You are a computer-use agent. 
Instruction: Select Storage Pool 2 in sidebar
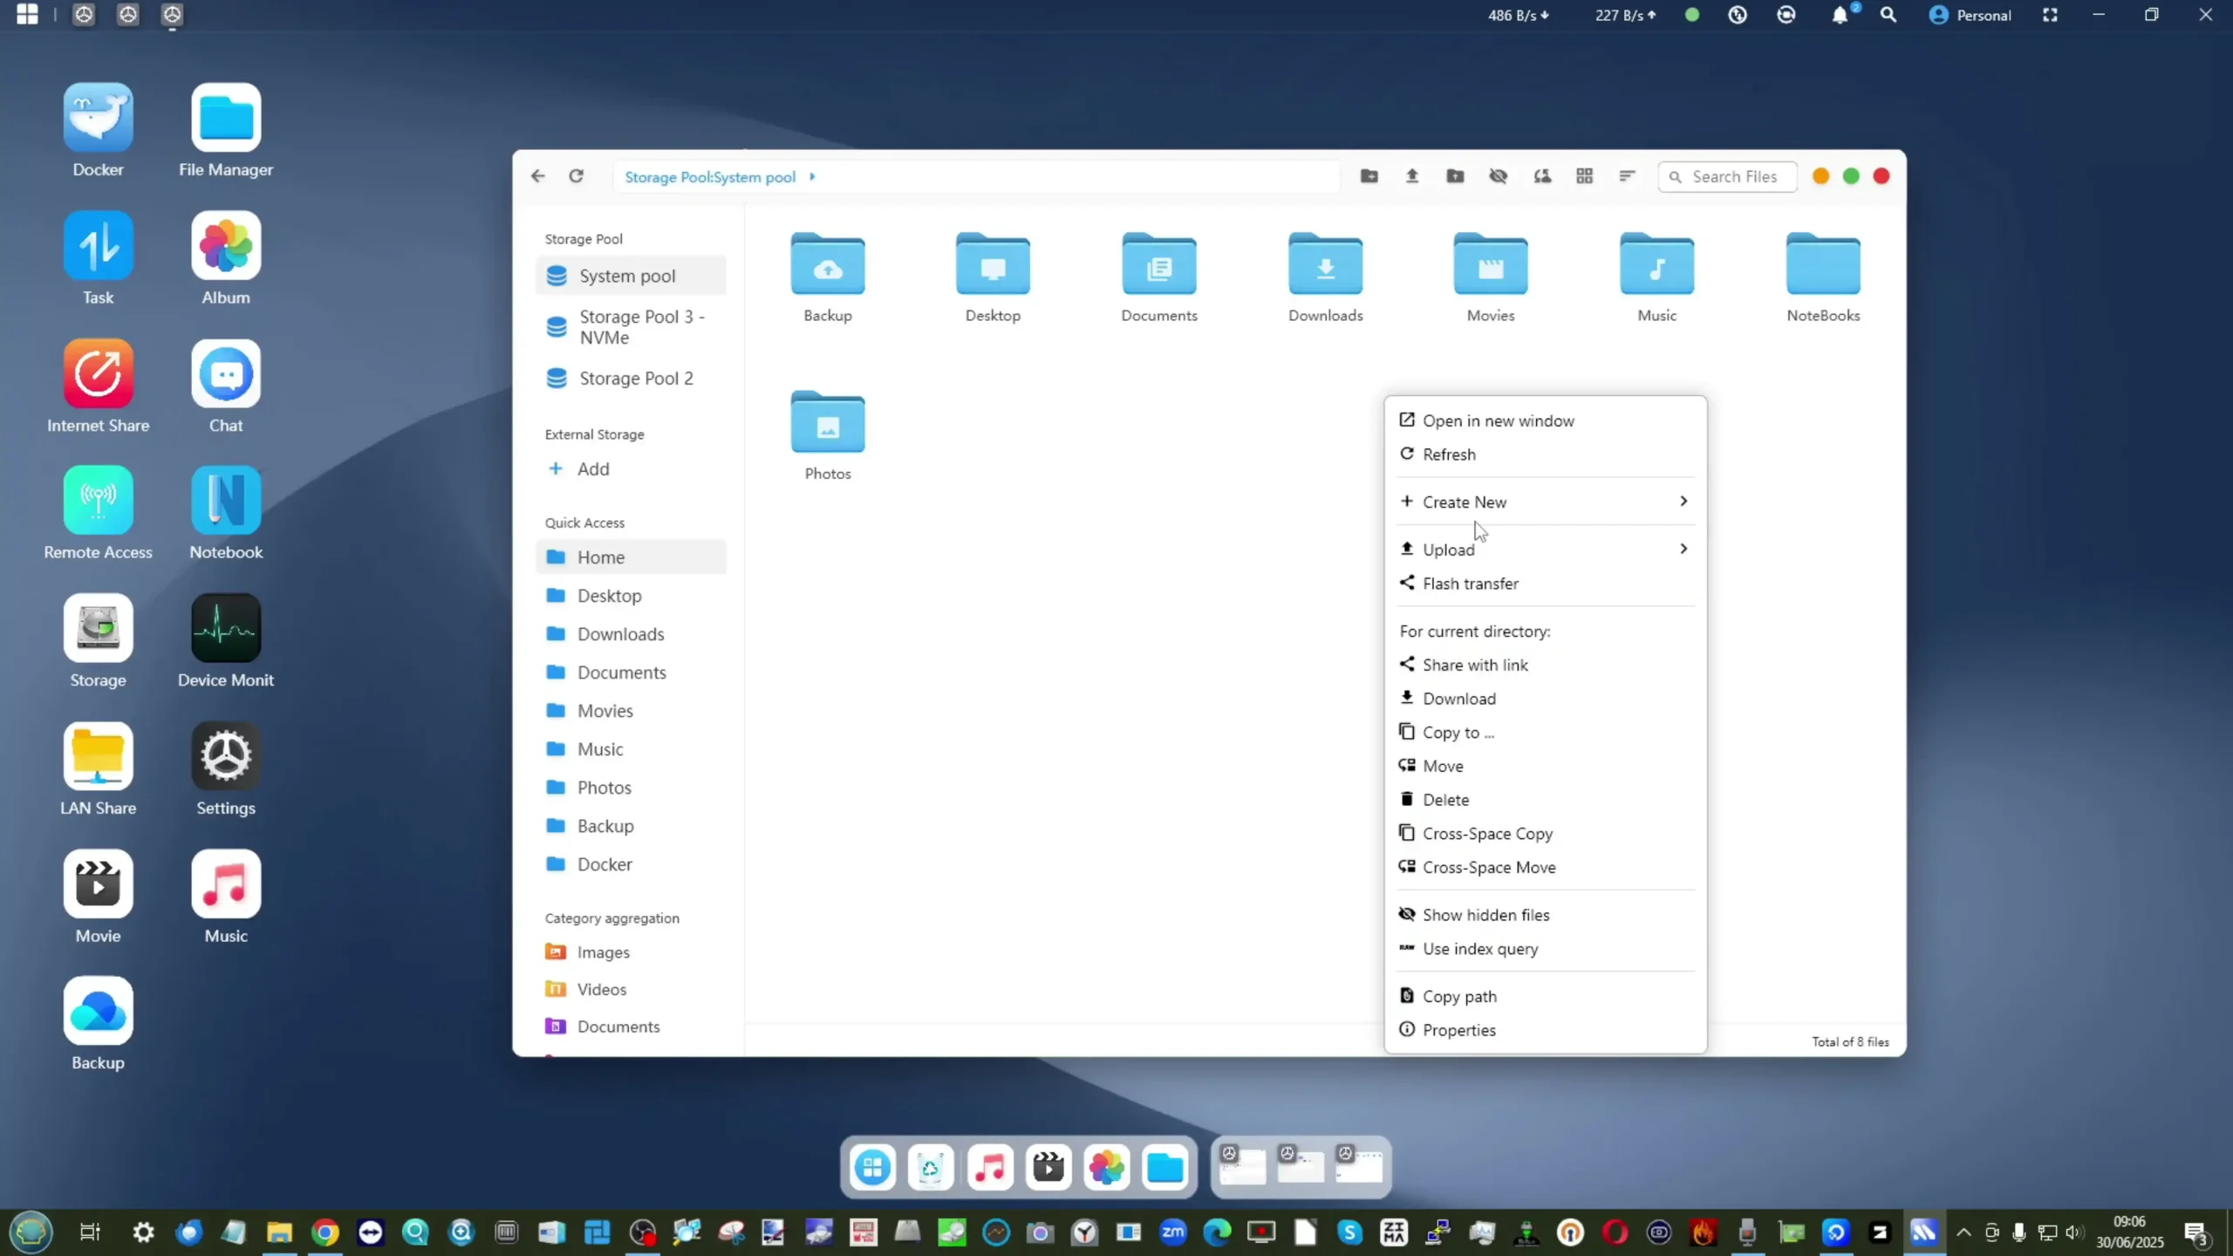(631, 379)
